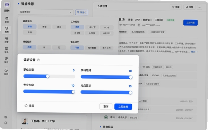
Task: Click the 智能推荐 heading
Action: click(27, 4)
